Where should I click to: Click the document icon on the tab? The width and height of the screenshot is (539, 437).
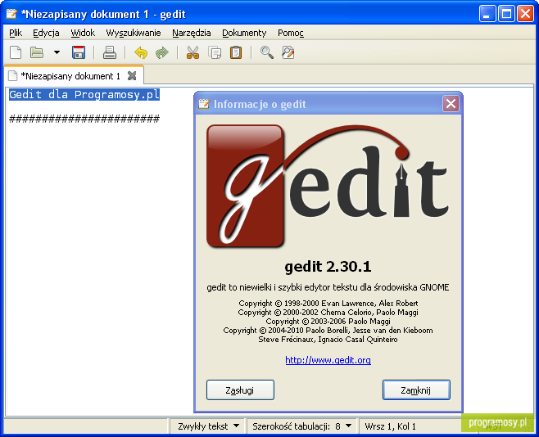[13, 75]
